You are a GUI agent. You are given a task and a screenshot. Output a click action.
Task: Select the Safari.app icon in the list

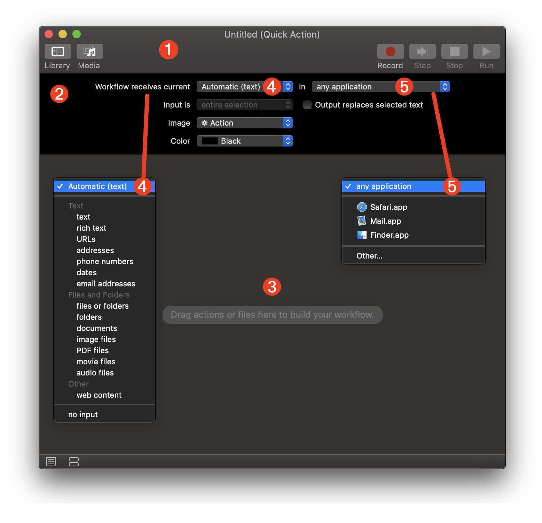point(362,207)
